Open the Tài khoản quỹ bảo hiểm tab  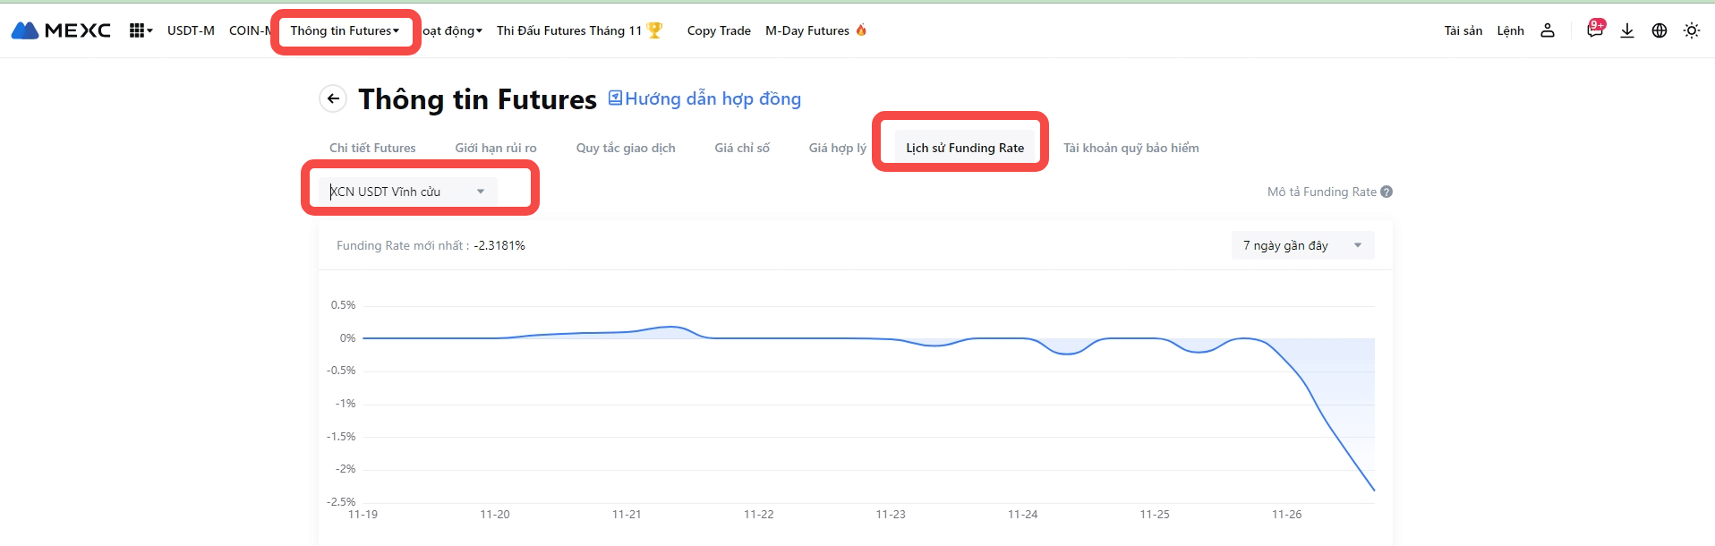tap(1131, 148)
